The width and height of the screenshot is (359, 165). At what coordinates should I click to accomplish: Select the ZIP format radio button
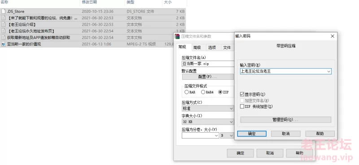tap(220, 92)
